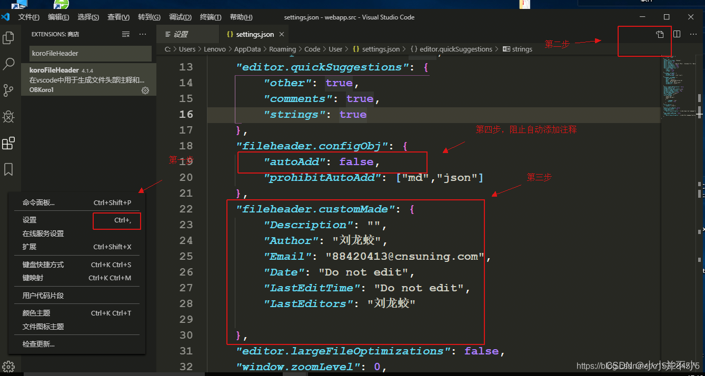Click the "fileheader.customMade" key on line 22
This screenshot has width=705, height=376.
coord(316,209)
